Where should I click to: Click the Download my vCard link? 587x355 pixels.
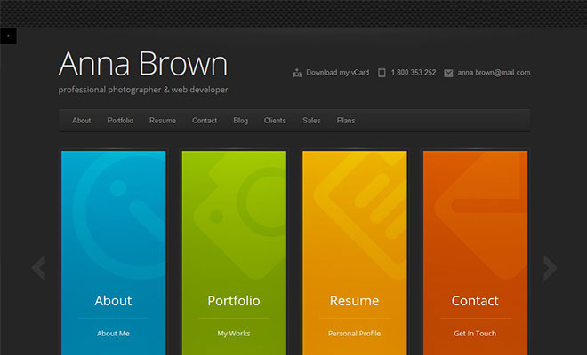click(337, 73)
